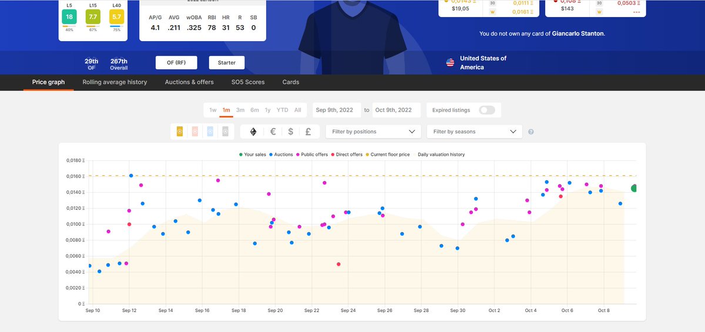
Task: Toggle Daily valuation history legend series
Action: (x=441, y=155)
